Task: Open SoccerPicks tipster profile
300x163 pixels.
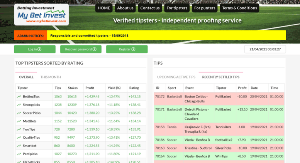Action: tap(32, 113)
